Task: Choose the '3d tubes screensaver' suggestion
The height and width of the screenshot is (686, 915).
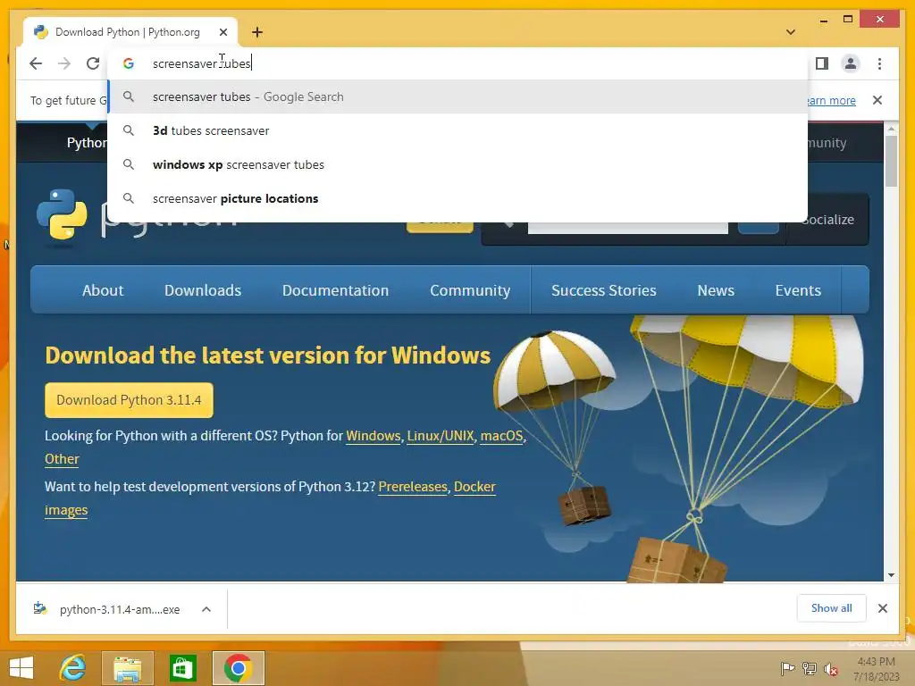Action: click(457, 130)
